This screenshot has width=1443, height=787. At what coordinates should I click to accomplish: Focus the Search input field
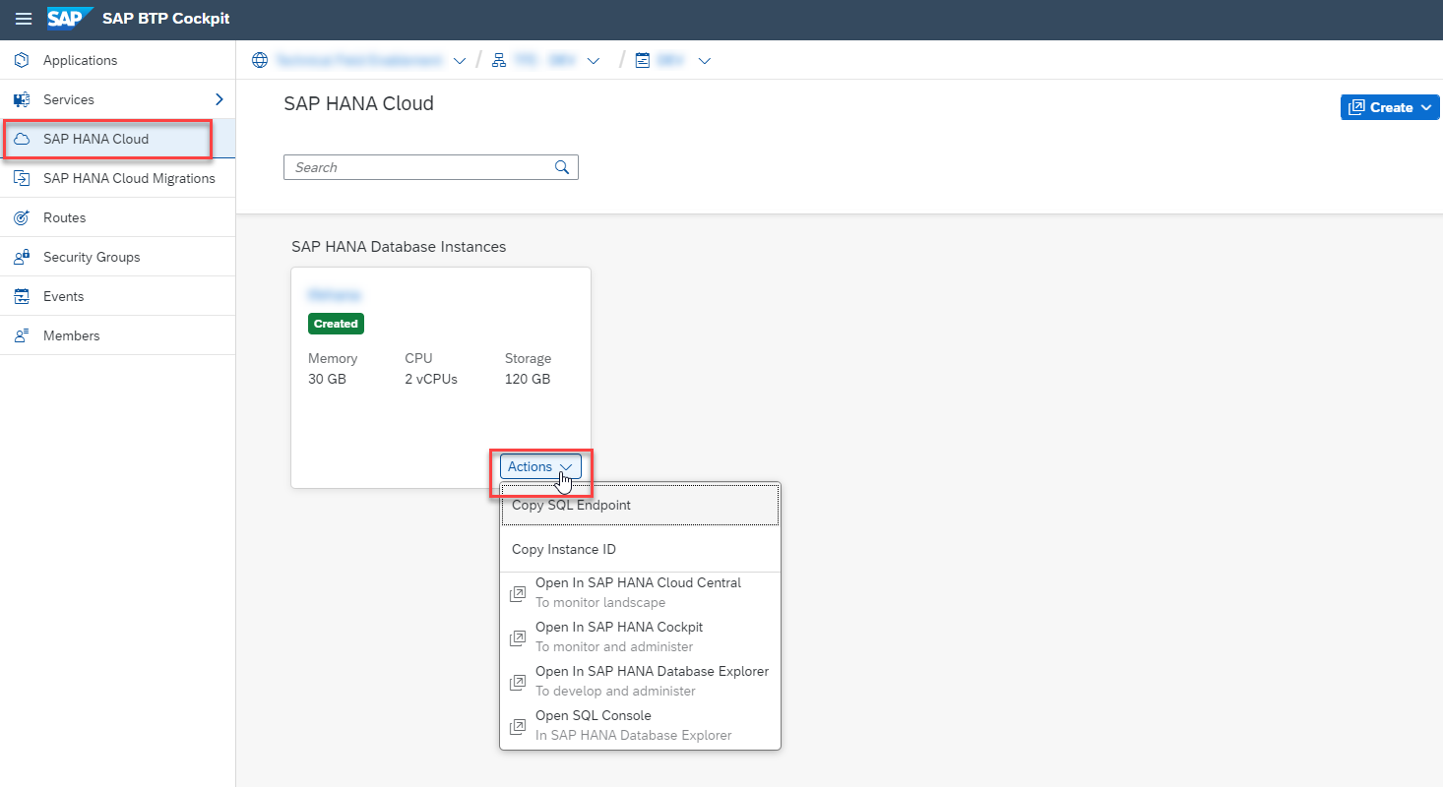click(431, 167)
